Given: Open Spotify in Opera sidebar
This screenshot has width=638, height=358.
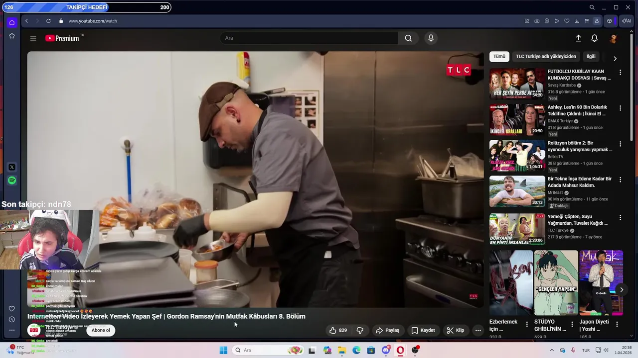Looking at the screenshot, I should pos(12,180).
